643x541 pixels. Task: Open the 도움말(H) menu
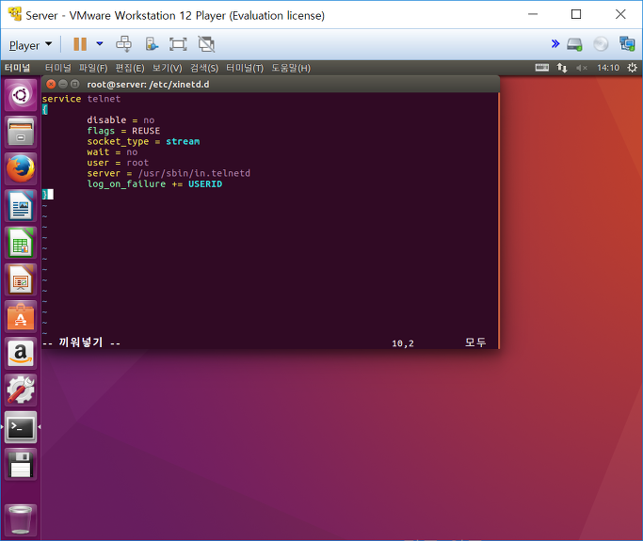[x=291, y=68]
